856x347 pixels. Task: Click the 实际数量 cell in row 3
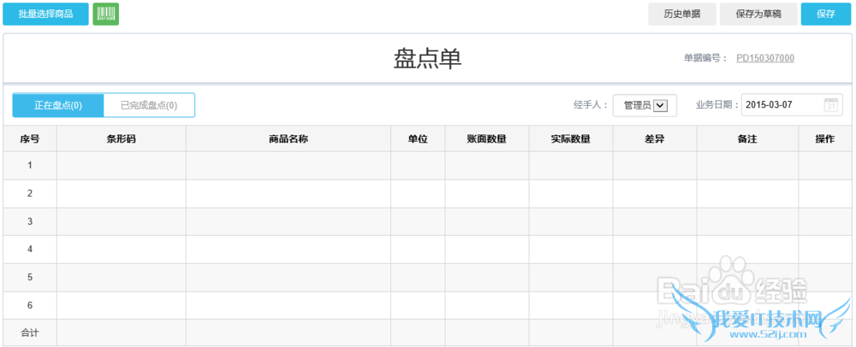pyautogui.click(x=570, y=221)
